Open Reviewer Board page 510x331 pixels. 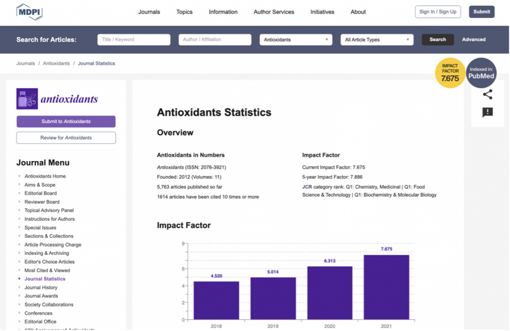[x=42, y=202]
